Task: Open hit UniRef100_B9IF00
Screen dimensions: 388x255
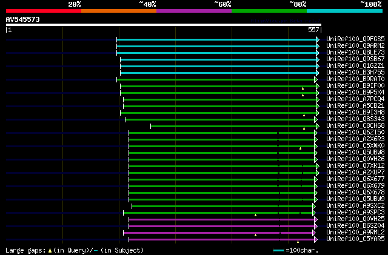Action: pyautogui.click(x=355, y=86)
